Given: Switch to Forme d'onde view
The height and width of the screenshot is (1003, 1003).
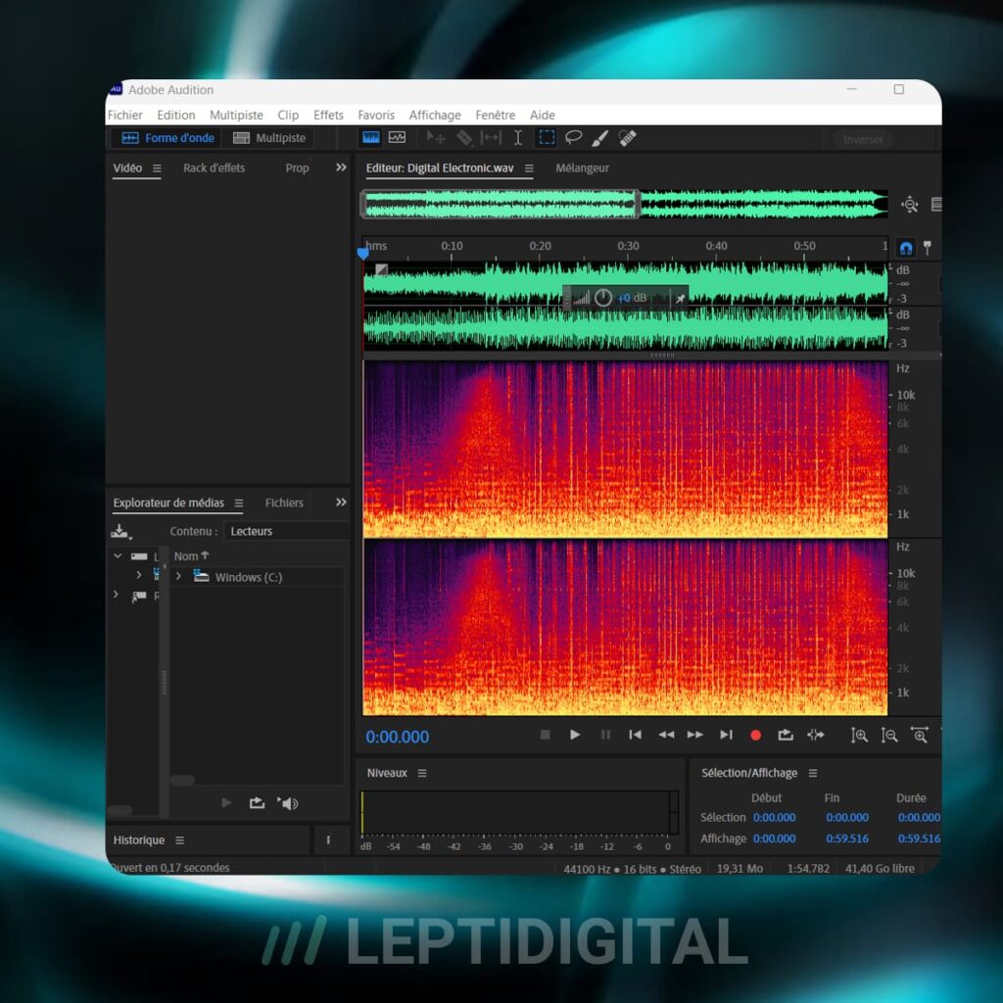Looking at the screenshot, I should point(167,138).
